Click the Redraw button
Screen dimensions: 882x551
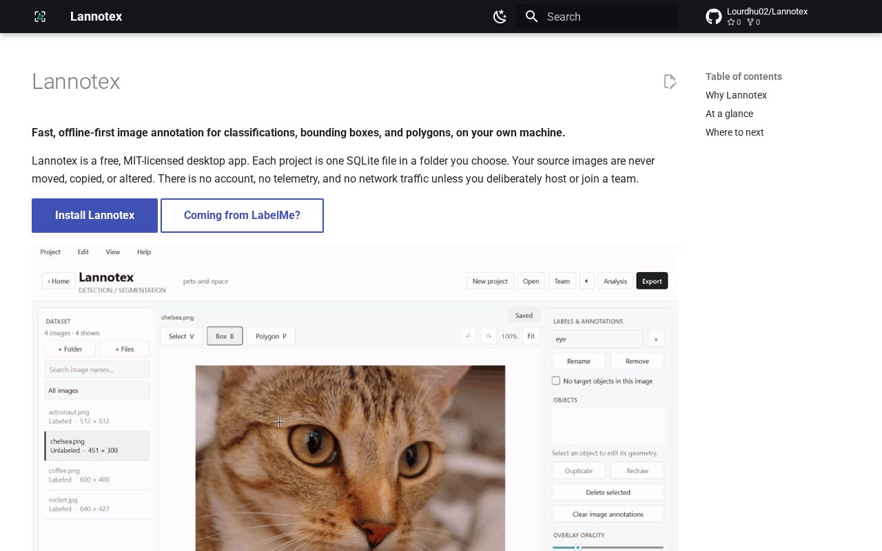pyautogui.click(x=637, y=471)
